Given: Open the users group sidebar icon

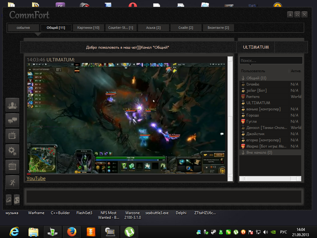Looking at the screenshot, I should (x=12, y=105).
